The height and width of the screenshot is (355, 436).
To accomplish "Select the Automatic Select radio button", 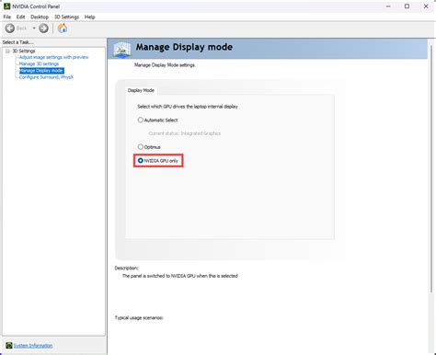I will [x=141, y=120].
